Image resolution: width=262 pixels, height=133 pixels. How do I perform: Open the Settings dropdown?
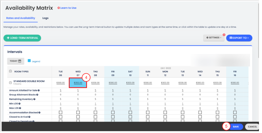[x=214, y=38]
